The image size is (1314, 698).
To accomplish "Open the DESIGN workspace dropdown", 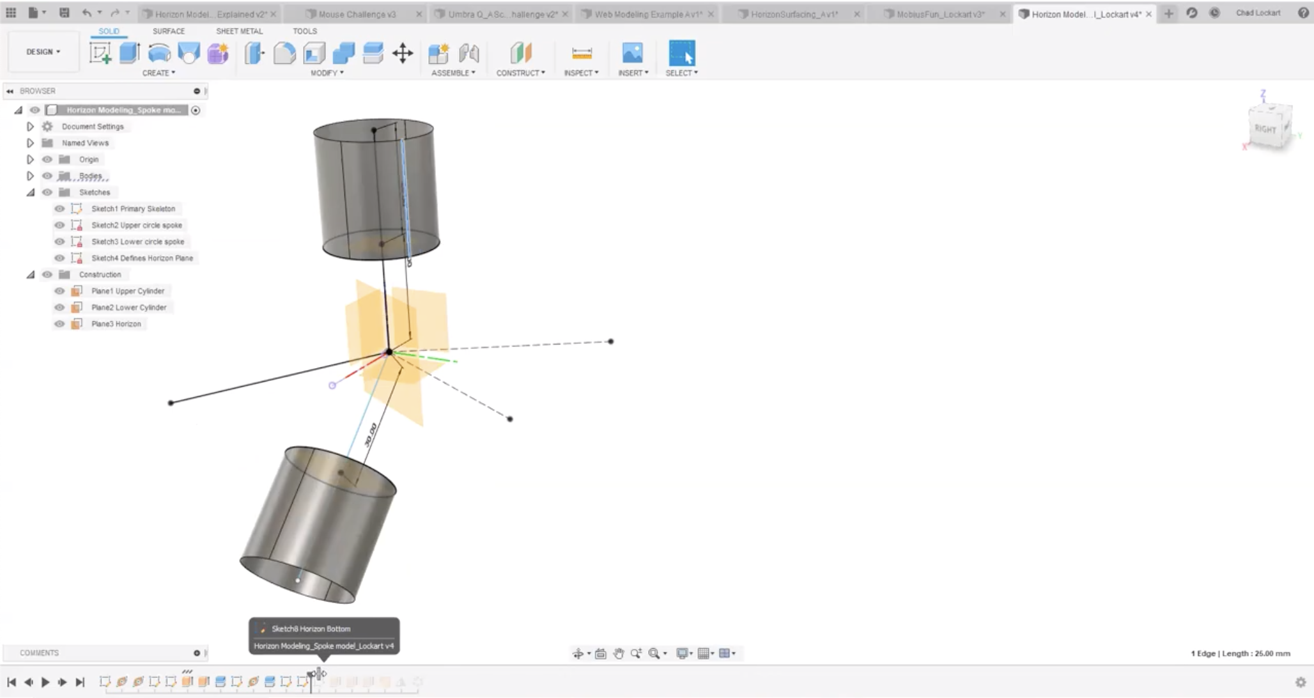I will click(x=43, y=52).
